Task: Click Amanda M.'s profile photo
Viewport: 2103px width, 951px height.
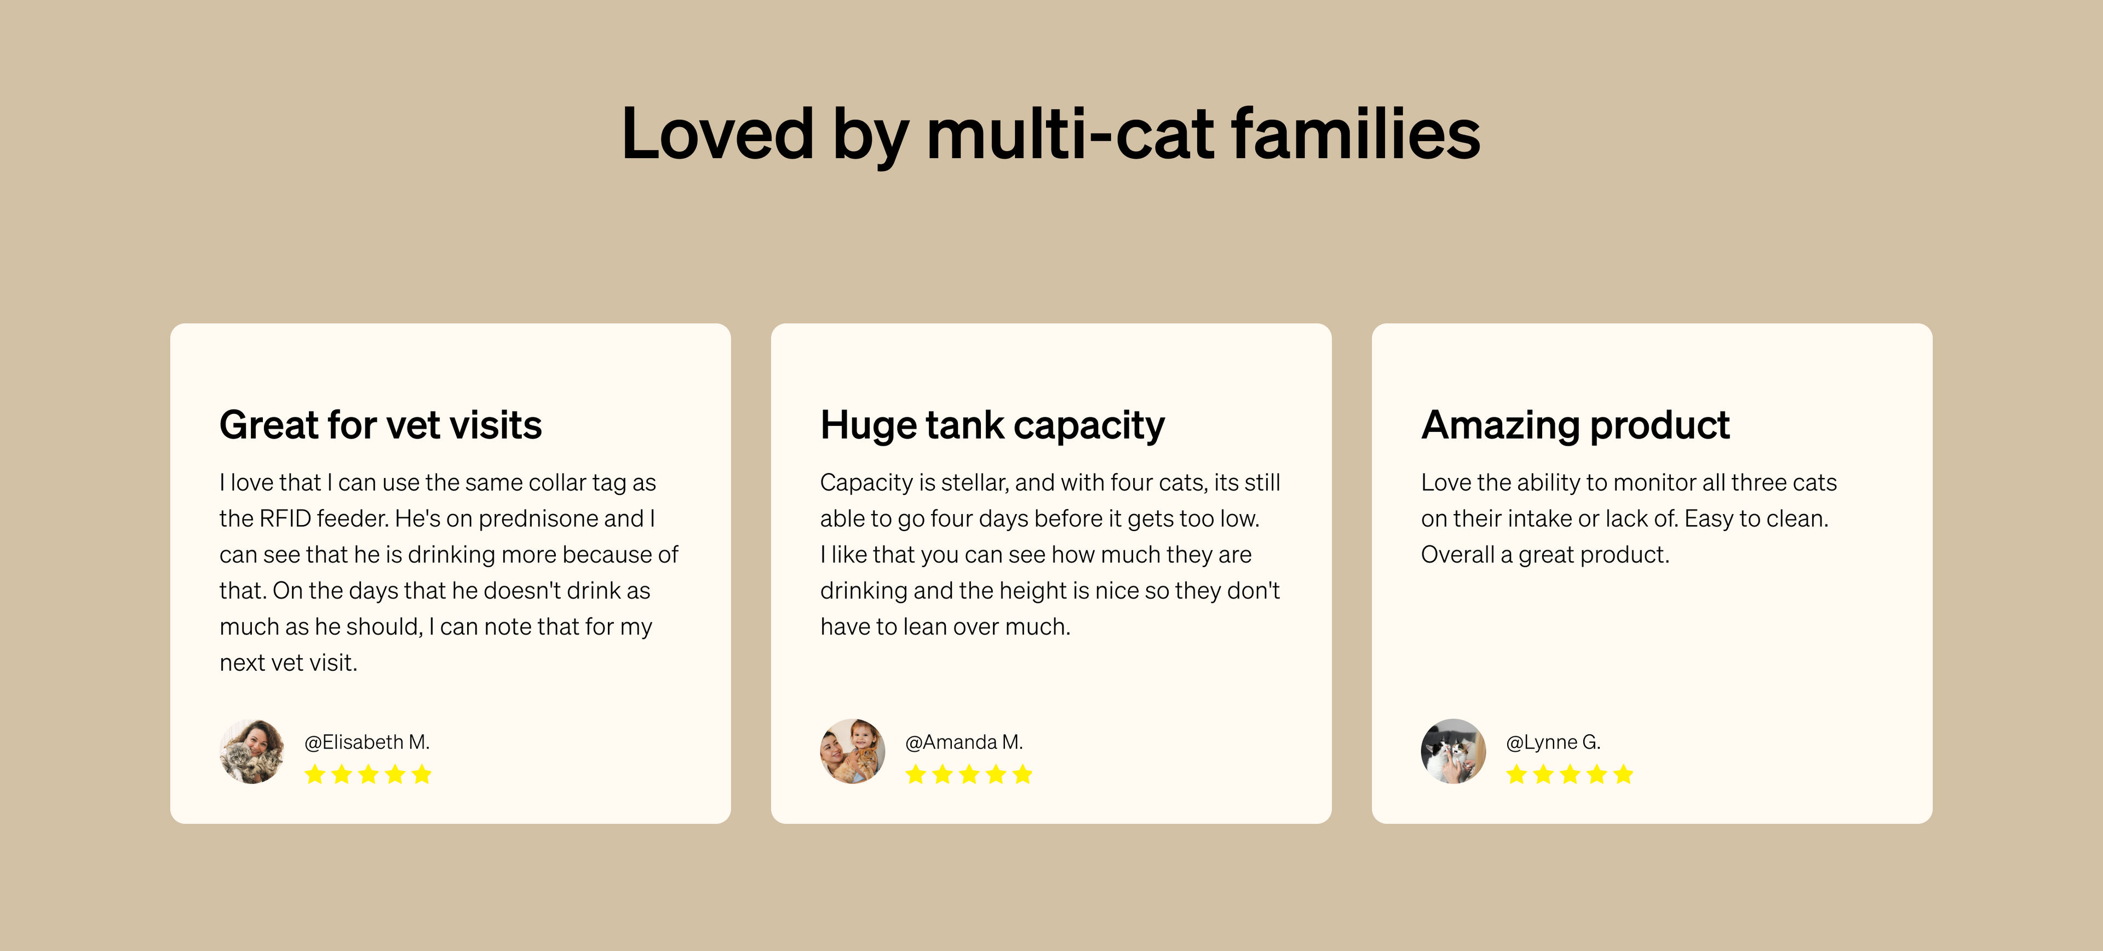Action: tap(853, 752)
